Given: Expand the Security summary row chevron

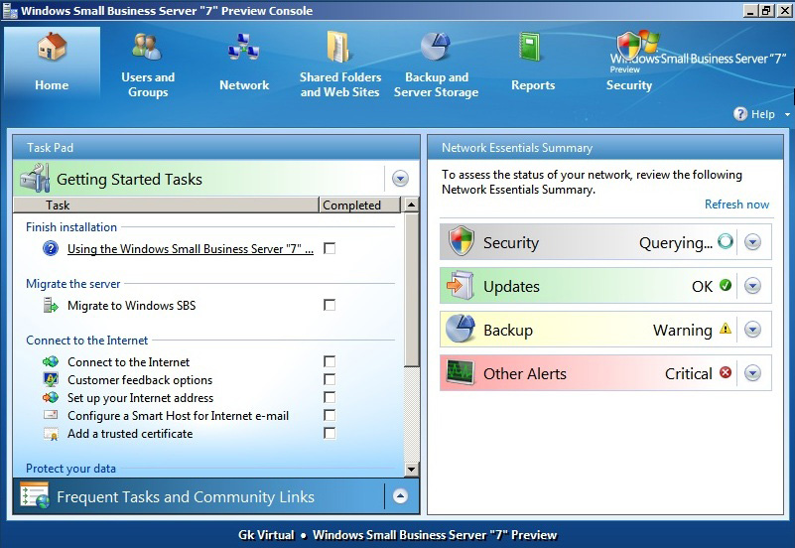Looking at the screenshot, I should pyautogui.click(x=752, y=242).
